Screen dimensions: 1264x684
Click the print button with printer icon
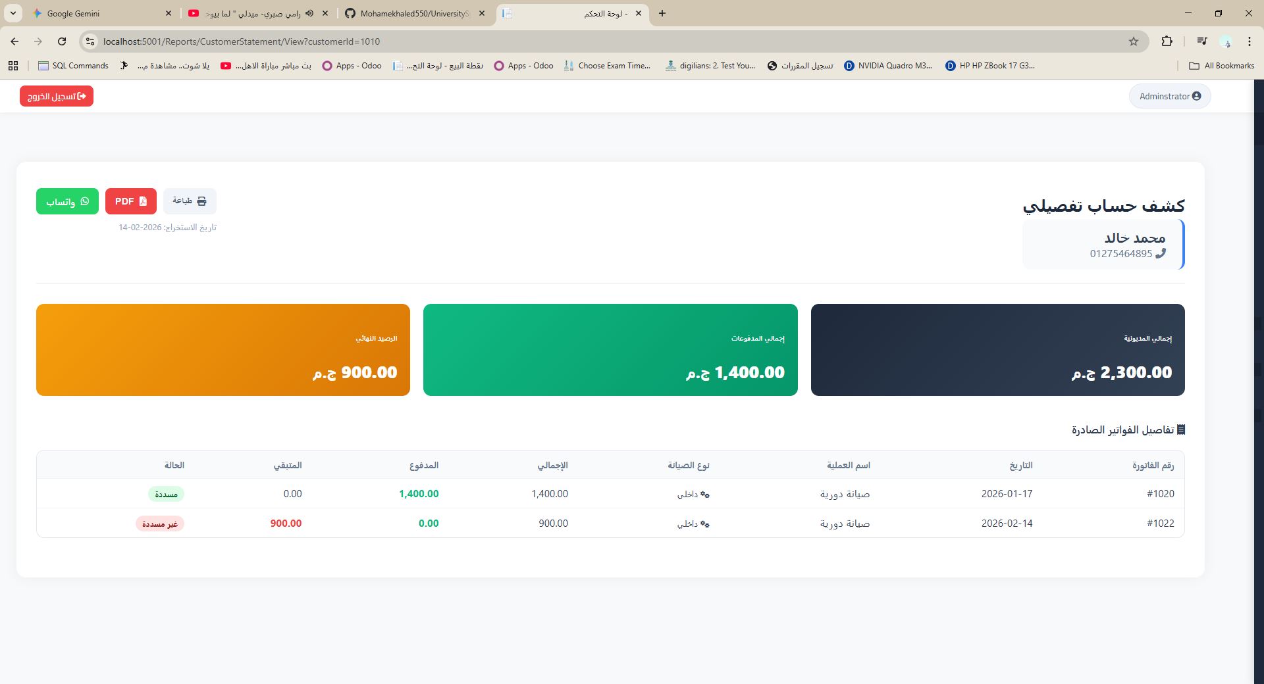(190, 201)
